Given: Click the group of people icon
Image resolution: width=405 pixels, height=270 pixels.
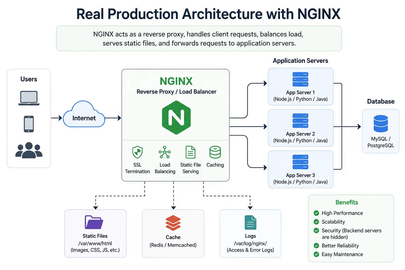Looking at the screenshot, I should (x=29, y=150).
